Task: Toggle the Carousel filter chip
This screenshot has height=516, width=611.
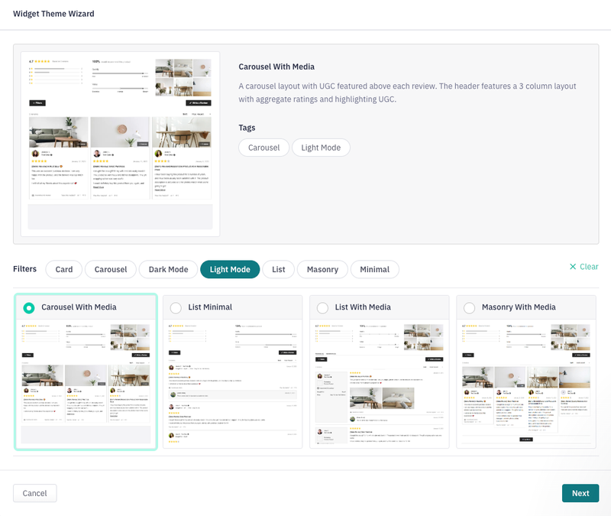Action: pyautogui.click(x=111, y=270)
